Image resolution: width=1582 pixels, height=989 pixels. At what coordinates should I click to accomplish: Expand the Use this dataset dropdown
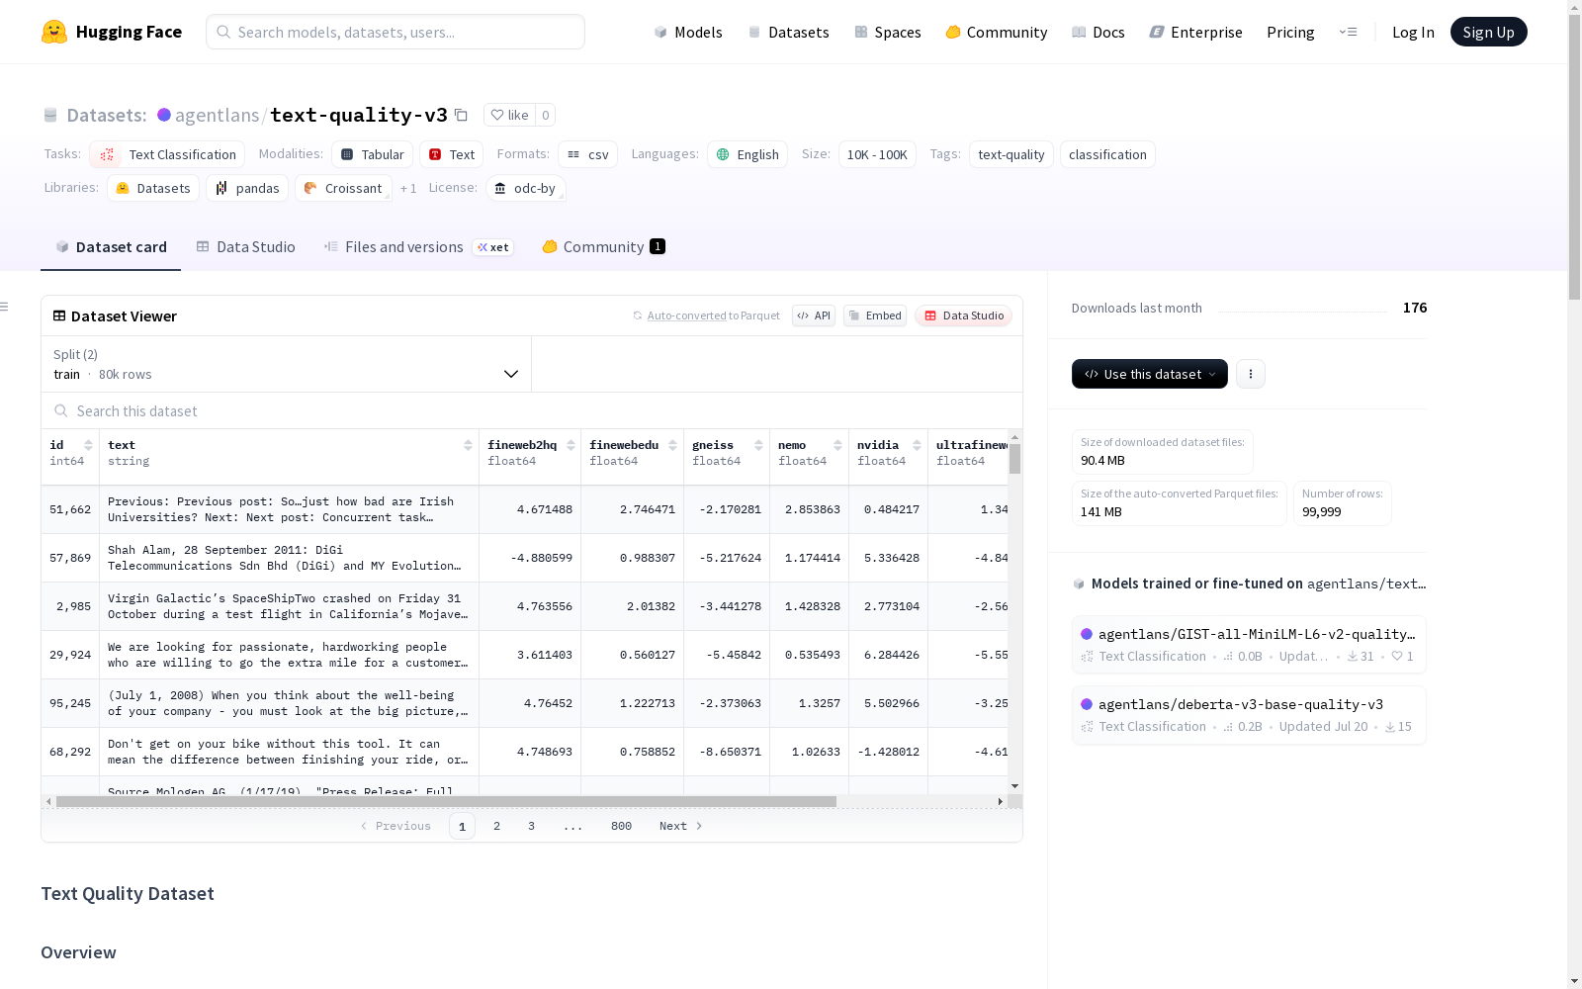(1150, 374)
